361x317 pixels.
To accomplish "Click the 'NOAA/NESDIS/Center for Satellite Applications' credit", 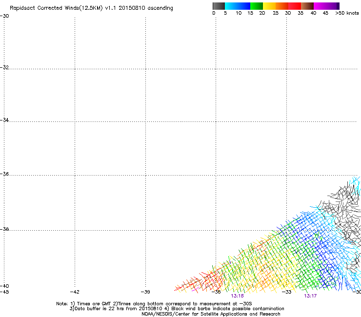I will coord(195,314).
